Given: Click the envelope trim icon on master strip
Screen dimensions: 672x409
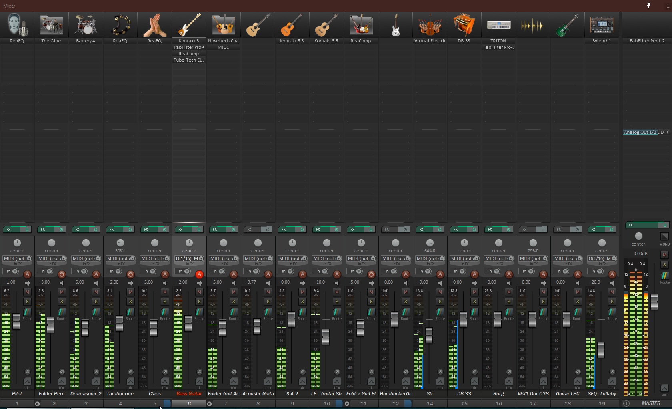Looking at the screenshot, I should [x=664, y=388].
